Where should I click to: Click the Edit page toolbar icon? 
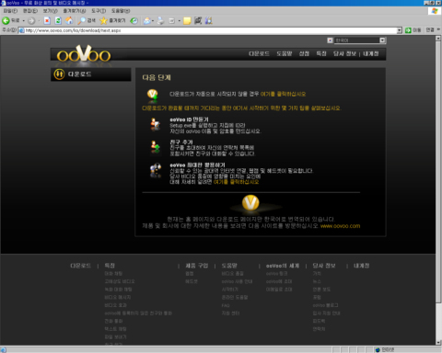point(172,20)
